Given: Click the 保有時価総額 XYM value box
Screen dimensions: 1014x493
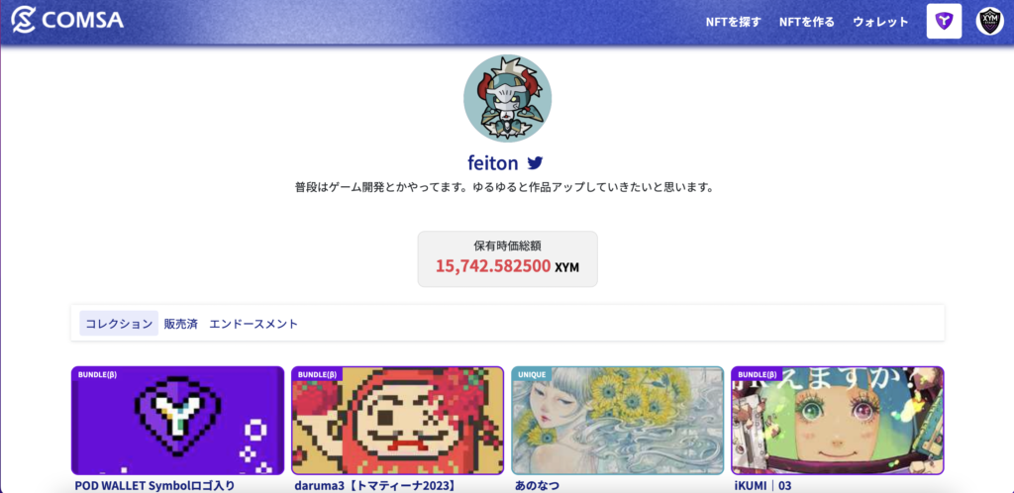Looking at the screenshot, I should [508, 259].
